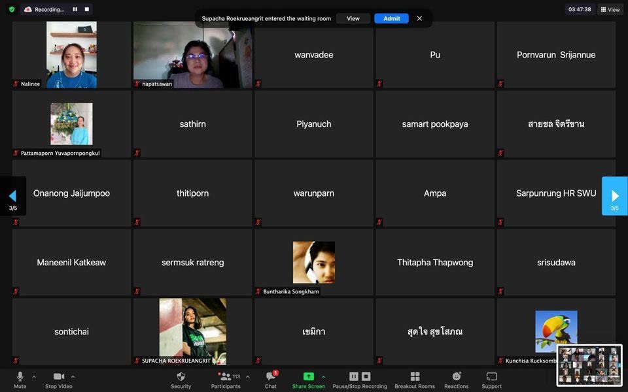
Task: Pause recording in top recording indicator
Action: pos(75,9)
